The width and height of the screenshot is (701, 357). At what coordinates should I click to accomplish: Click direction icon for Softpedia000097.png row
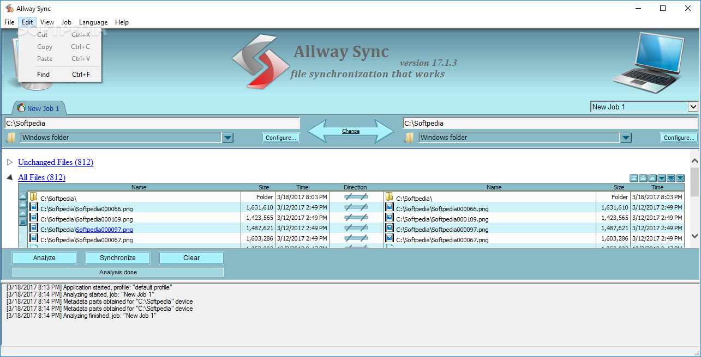(356, 228)
